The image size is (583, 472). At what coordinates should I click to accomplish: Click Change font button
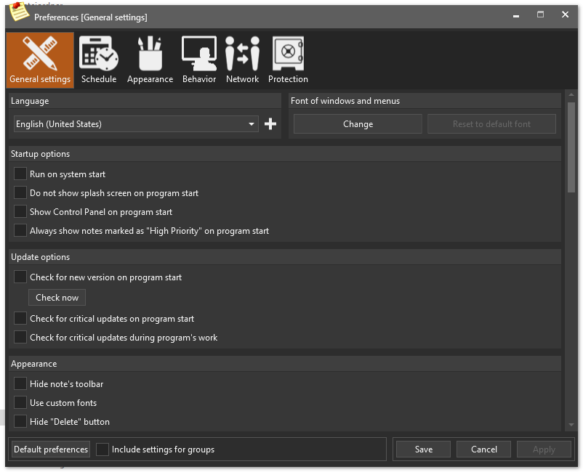coord(358,124)
